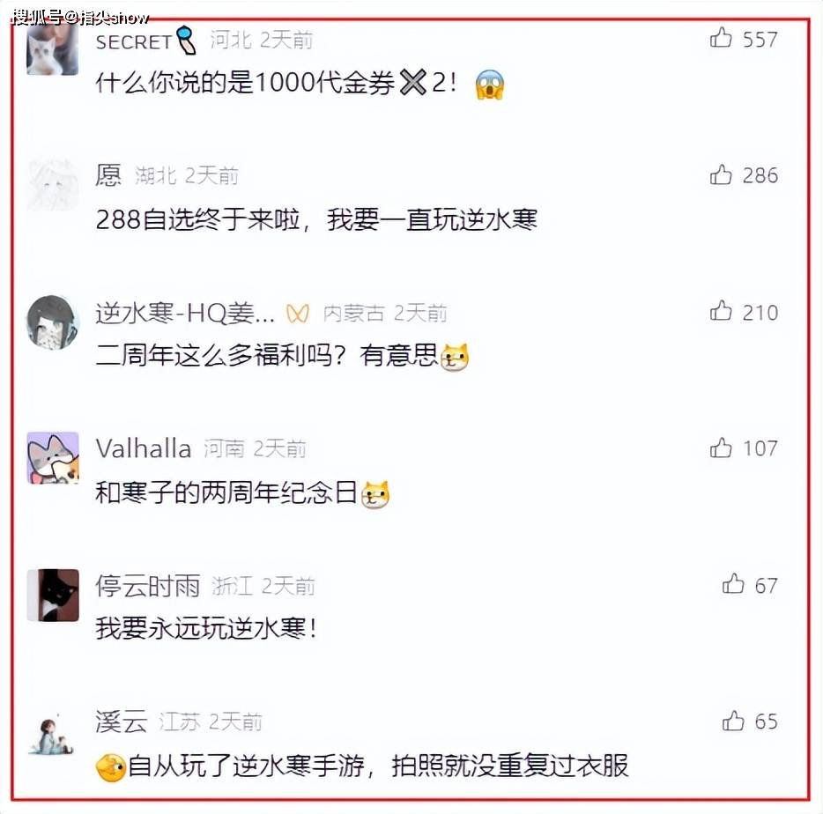The image size is (823, 814).
Task: Click the username 溪云
Action: coord(122,721)
